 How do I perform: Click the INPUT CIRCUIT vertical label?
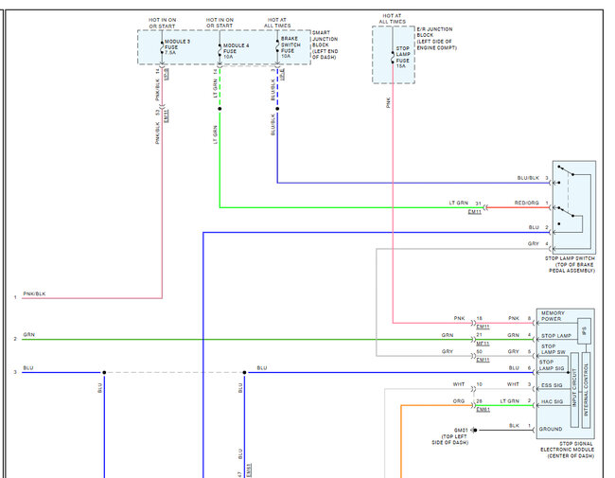pos(574,388)
